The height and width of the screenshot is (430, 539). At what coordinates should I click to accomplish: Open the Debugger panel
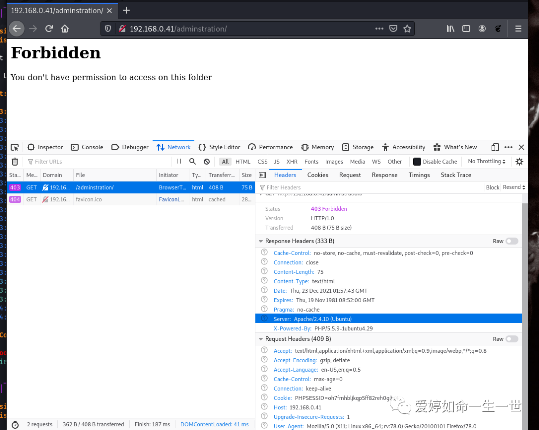point(130,147)
